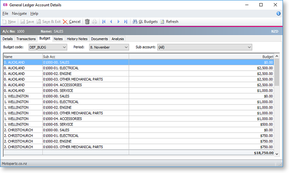This screenshot has height=173, width=289.
Task: Click the Refresh toolbar button
Action: (x=169, y=21)
